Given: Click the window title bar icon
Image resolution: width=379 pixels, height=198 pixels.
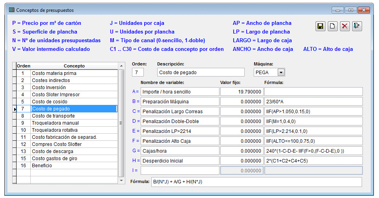Looking at the screenshot, I should coord(11,10).
